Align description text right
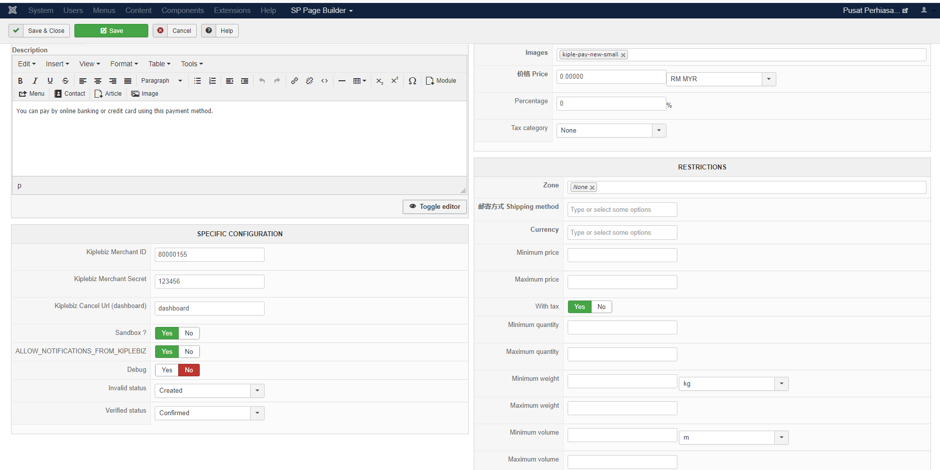940x470 pixels. click(113, 81)
